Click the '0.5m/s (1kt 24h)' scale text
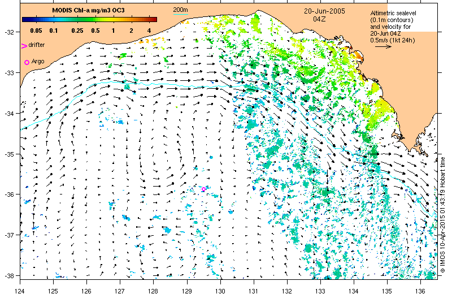 (x=393, y=40)
